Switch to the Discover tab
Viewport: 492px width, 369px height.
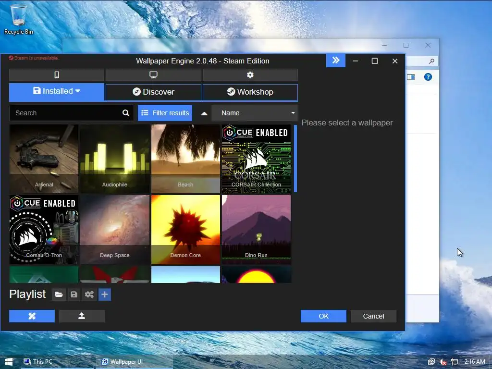[x=153, y=92]
